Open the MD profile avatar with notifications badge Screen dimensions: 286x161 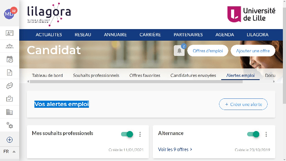9,13
